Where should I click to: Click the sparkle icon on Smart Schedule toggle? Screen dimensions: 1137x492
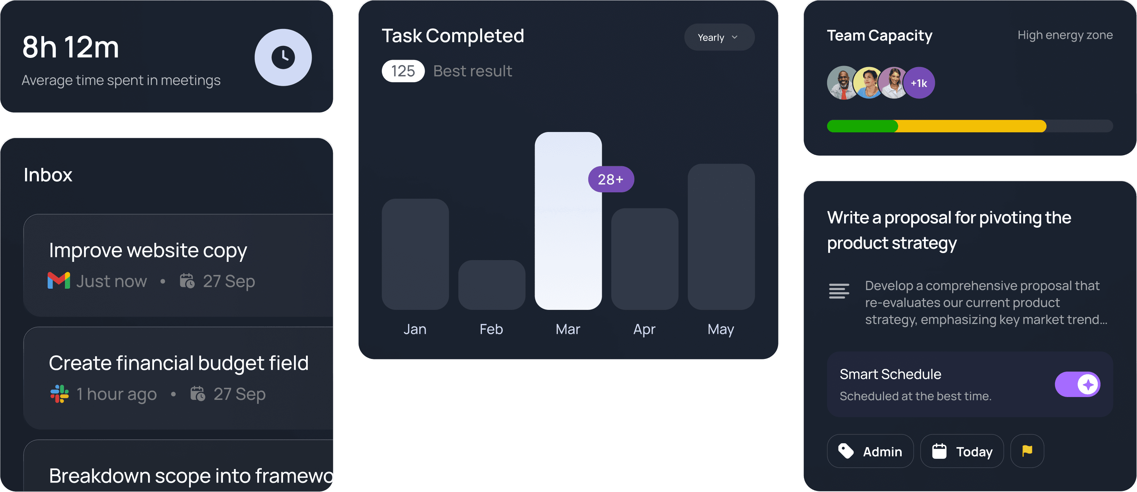pos(1089,384)
